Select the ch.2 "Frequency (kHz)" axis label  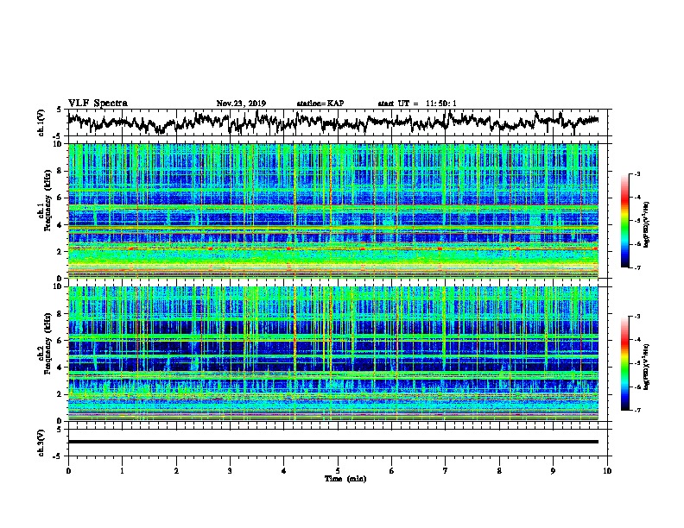[47, 343]
